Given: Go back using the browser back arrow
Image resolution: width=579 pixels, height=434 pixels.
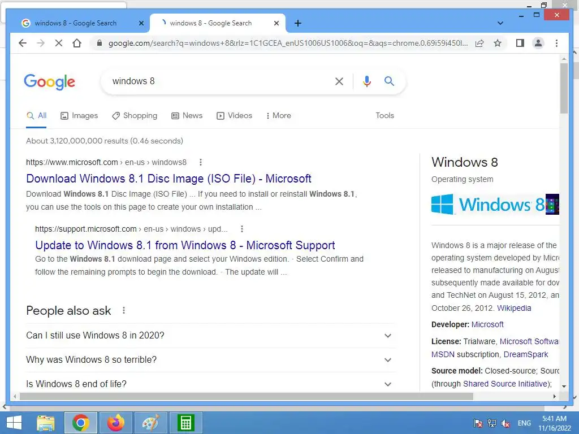Looking at the screenshot, I should [23, 43].
